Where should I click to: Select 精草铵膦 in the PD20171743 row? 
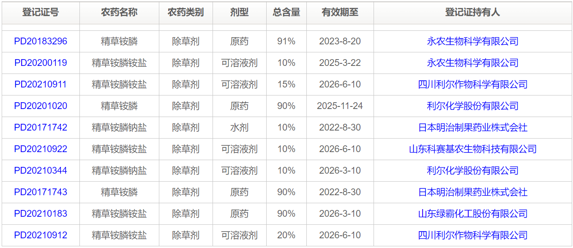coord(119,192)
